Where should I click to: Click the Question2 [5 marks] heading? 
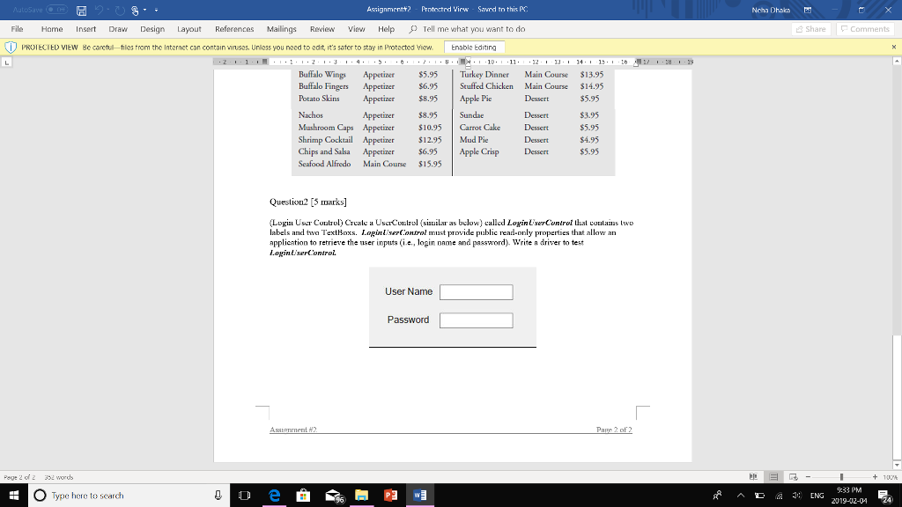(307, 202)
